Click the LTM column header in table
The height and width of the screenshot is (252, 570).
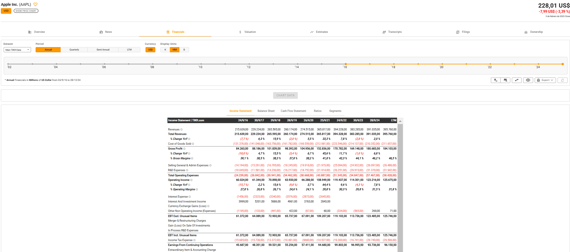[x=394, y=120]
